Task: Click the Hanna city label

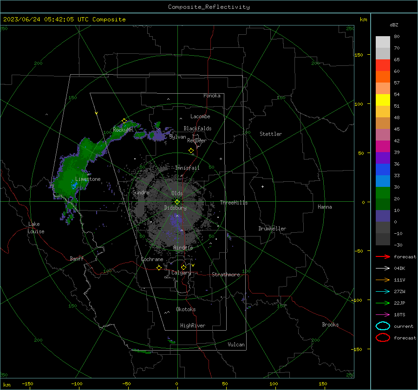Action: 325,207
